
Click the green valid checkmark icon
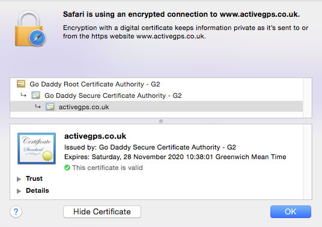coord(67,168)
